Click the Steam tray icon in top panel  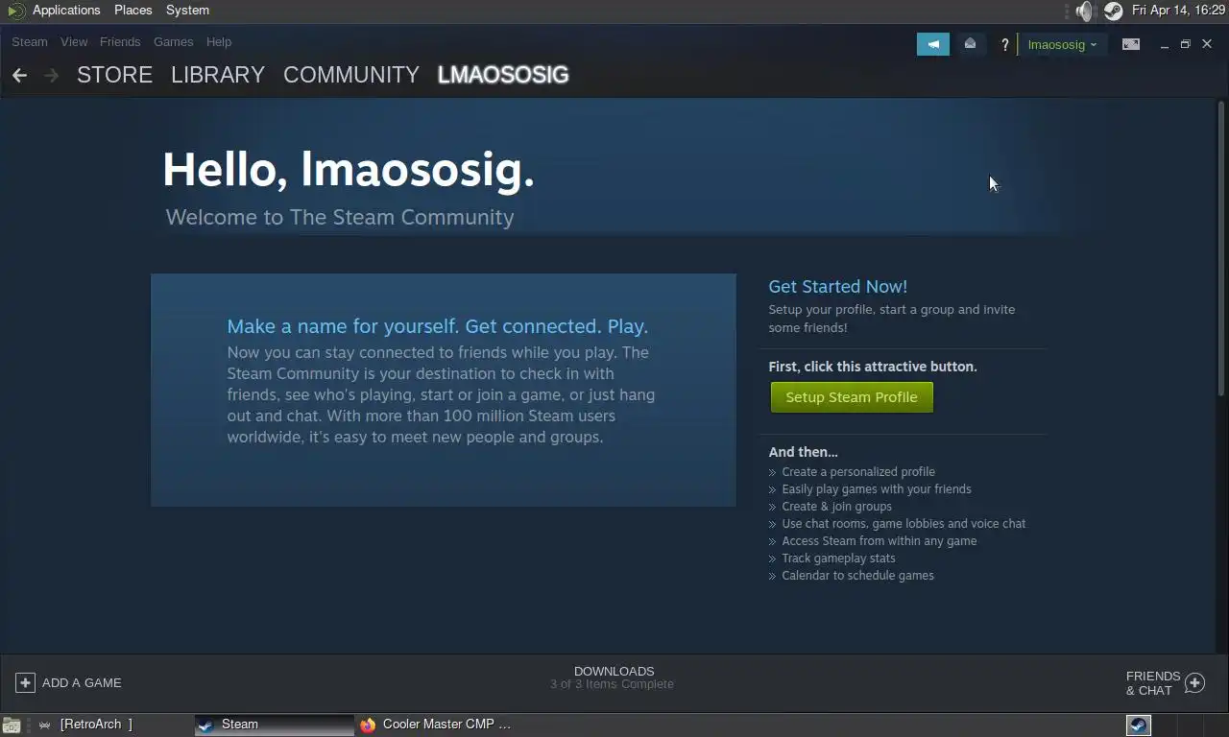click(x=1113, y=11)
